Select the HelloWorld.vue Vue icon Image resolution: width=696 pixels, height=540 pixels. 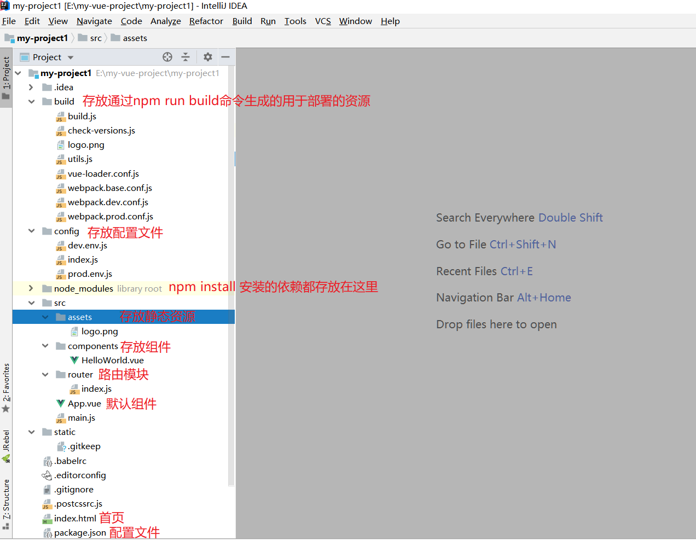(x=74, y=360)
